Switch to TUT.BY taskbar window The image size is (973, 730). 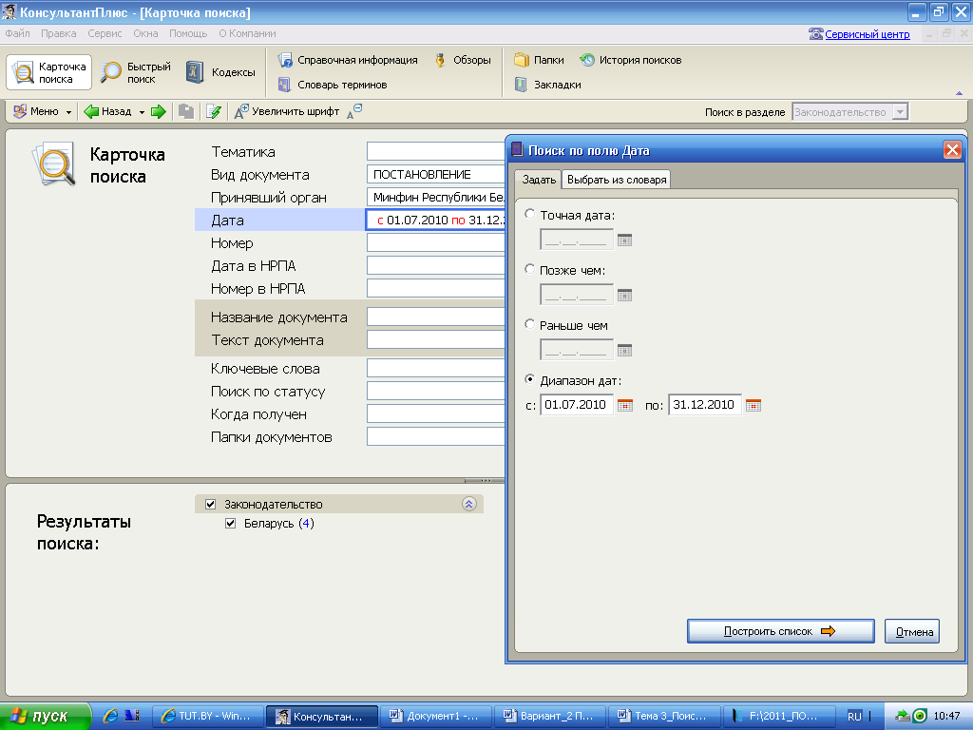coord(208,717)
